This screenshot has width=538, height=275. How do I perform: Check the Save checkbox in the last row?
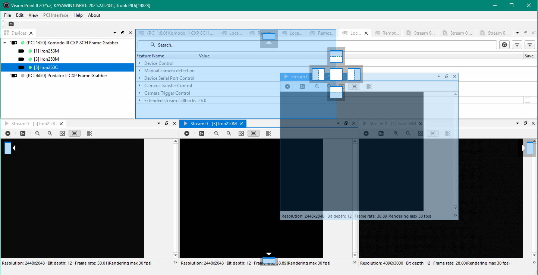pos(527,101)
